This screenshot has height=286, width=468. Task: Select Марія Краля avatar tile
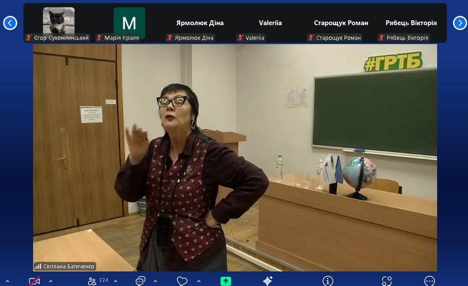point(129,23)
